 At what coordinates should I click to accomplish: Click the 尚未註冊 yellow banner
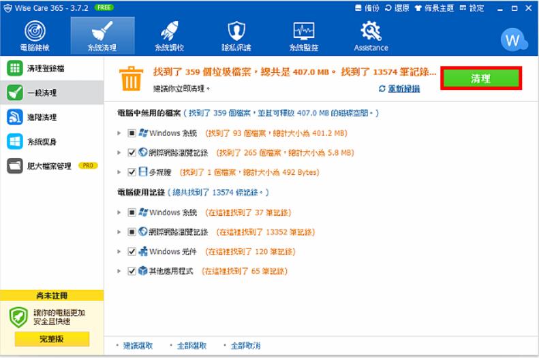52,295
